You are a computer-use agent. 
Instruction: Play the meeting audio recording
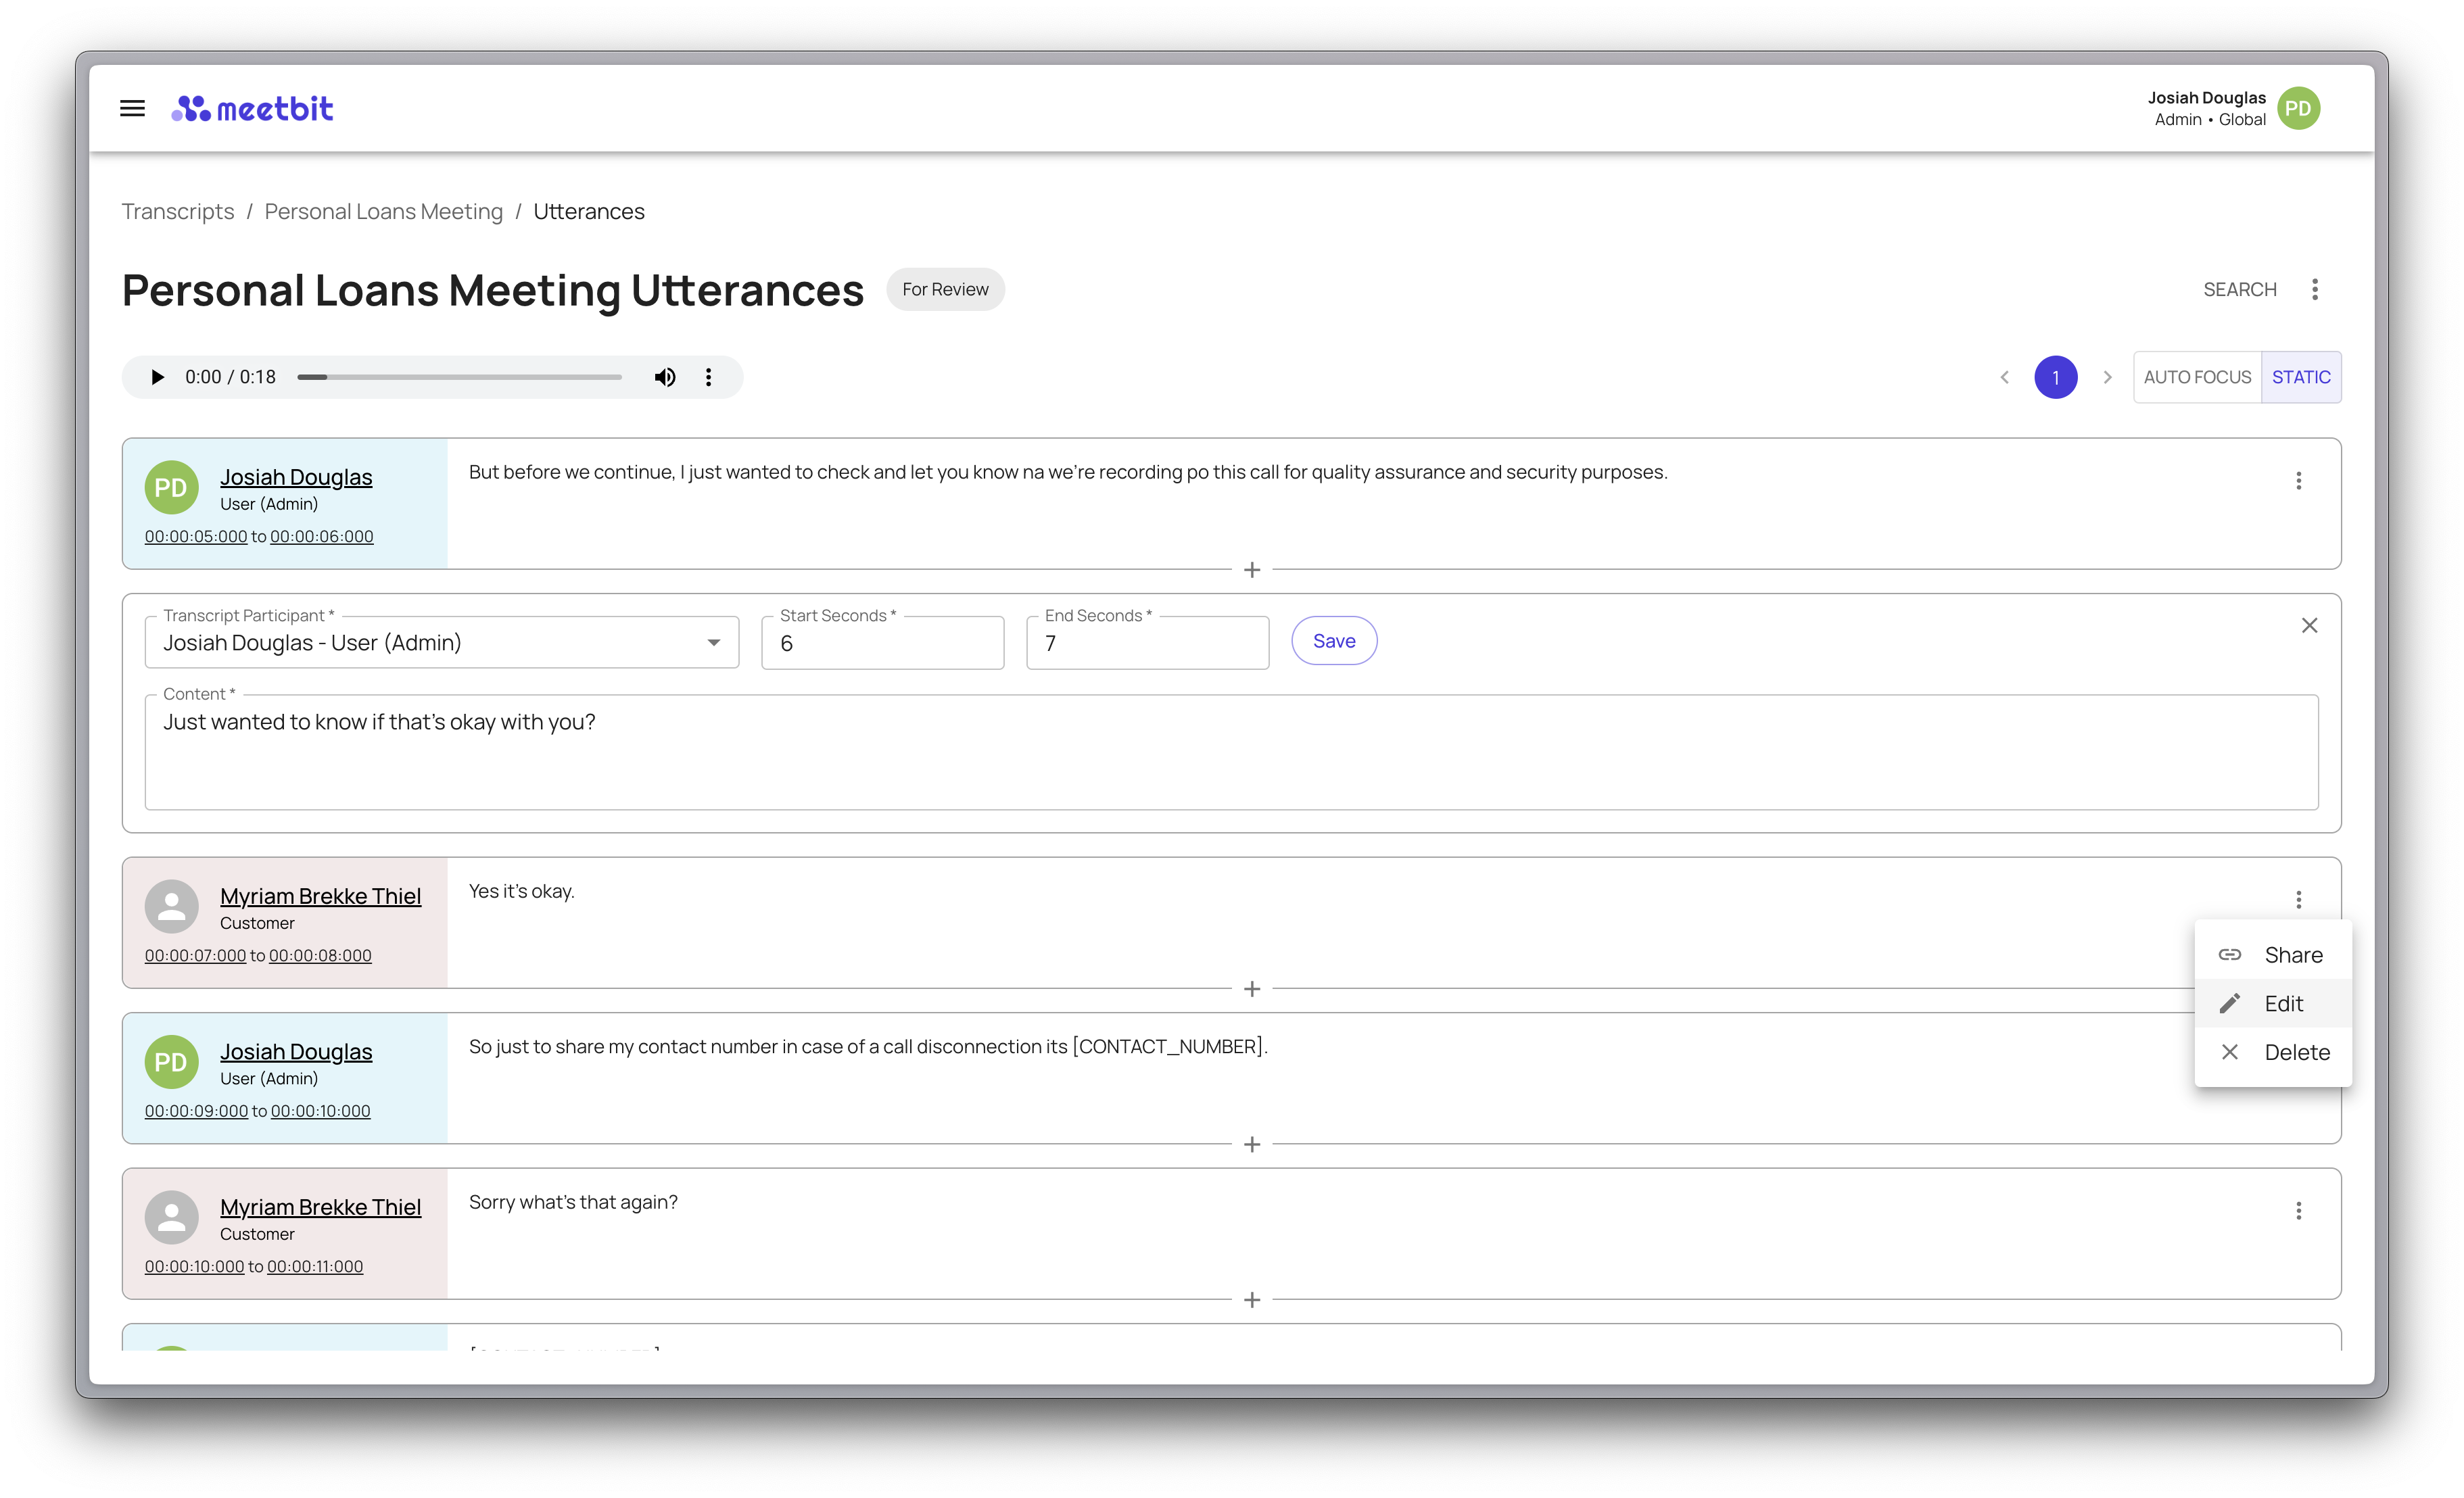point(157,377)
